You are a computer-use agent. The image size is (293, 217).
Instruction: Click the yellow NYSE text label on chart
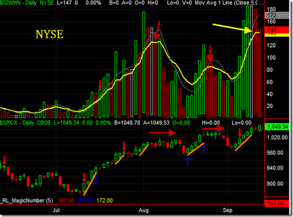pyautogui.click(x=49, y=34)
